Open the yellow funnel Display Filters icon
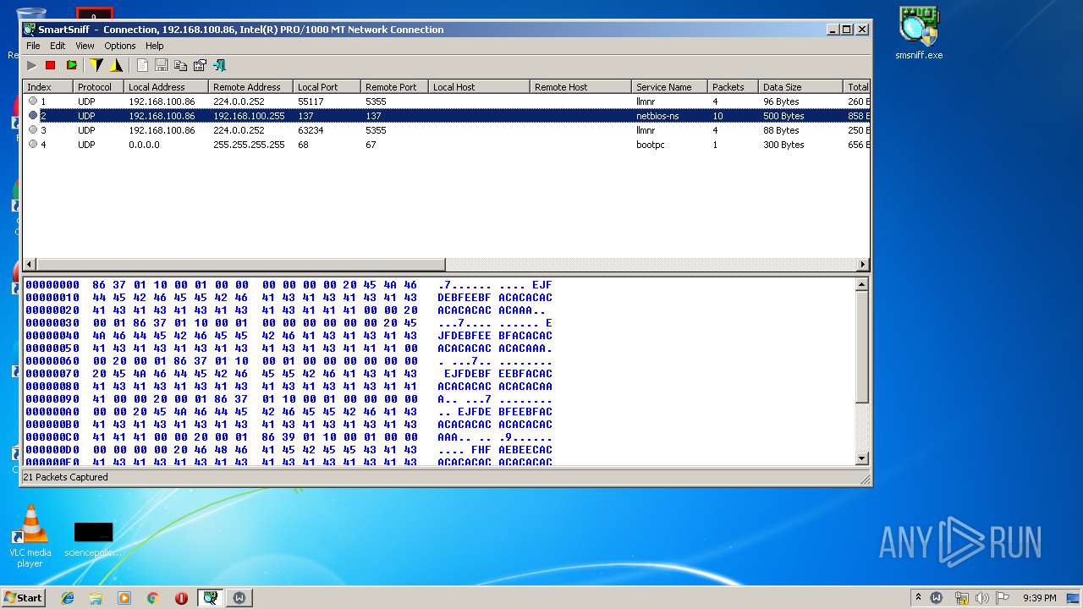Viewport: 1083px width, 609px height. [x=96, y=65]
